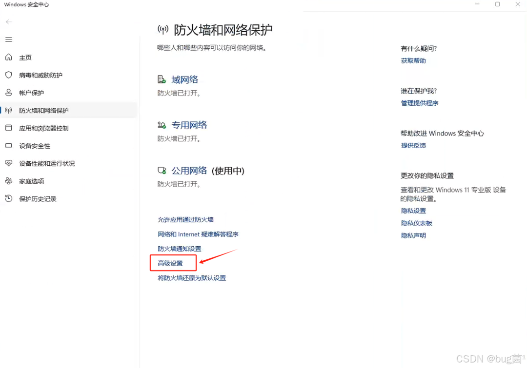Click the 谁在保护我? heading text
The height and width of the screenshot is (368, 527).
[x=419, y=91]
